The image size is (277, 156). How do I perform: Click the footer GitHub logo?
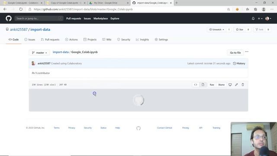pos(138,128)
